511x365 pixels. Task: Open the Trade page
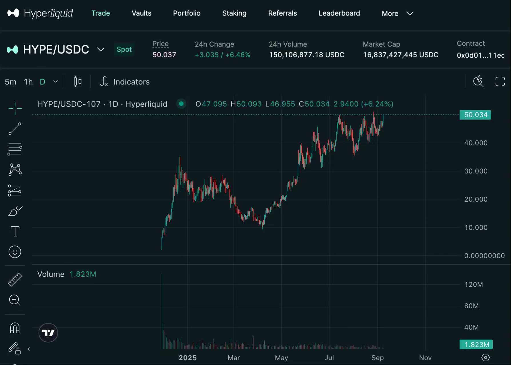101,13
